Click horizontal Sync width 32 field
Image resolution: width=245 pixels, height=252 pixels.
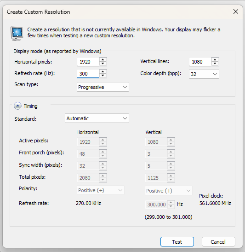pyautogui.click(x=88, y=166)
